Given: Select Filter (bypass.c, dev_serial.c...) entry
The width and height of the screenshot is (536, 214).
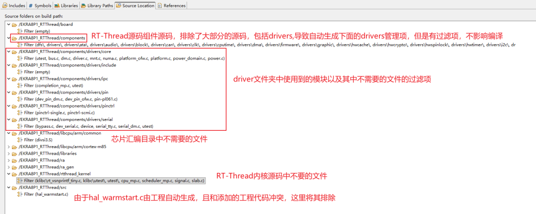Looking at the screenshot, I should [x=88, y=126].
